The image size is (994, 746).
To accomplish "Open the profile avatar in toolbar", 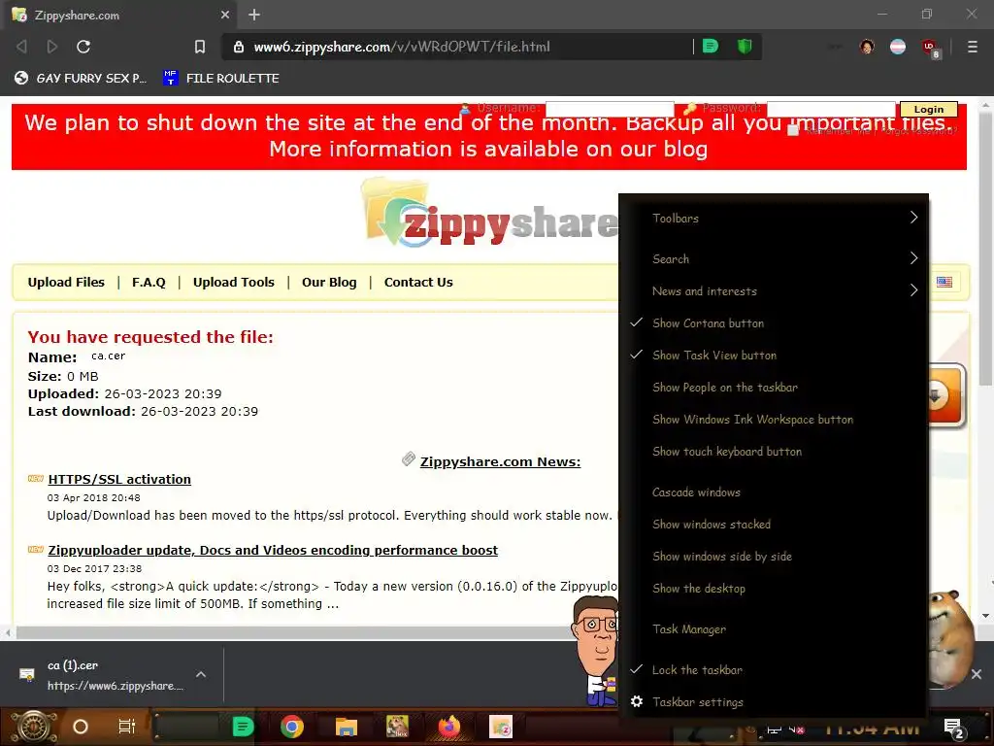I will [867, 47].
